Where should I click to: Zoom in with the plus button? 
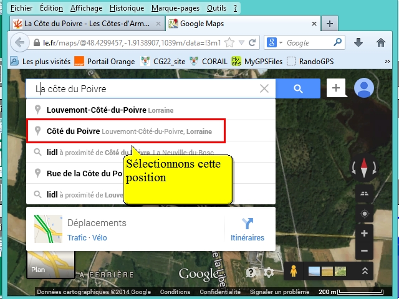coord(364,234)
